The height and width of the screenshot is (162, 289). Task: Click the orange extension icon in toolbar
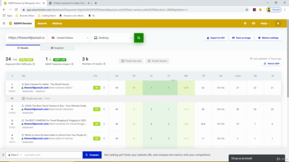260,10
